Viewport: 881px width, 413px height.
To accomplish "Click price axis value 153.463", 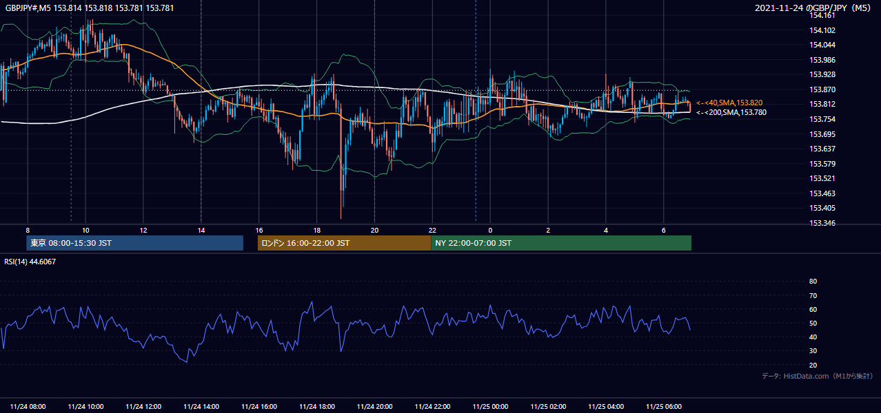I will [822, 193].
